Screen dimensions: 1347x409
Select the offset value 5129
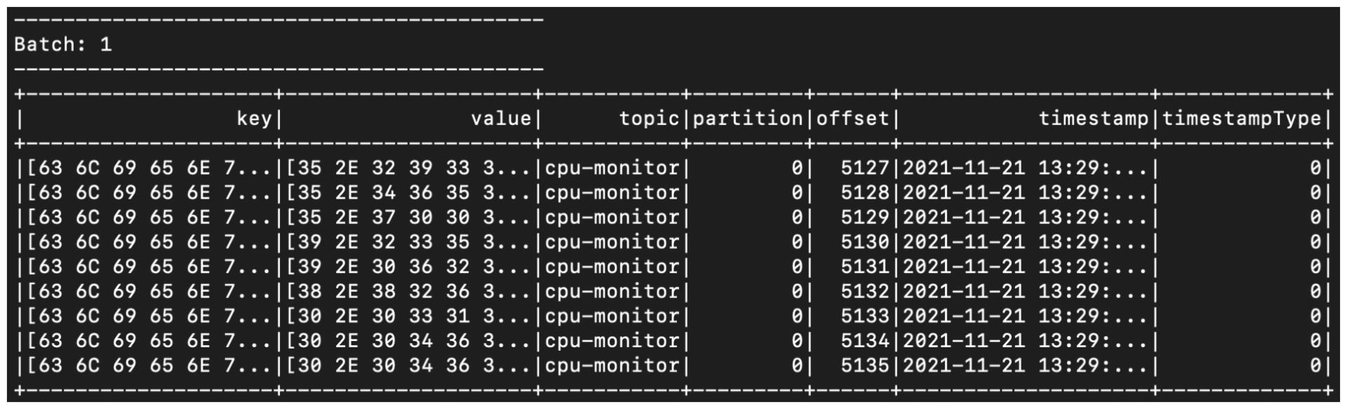864,217
